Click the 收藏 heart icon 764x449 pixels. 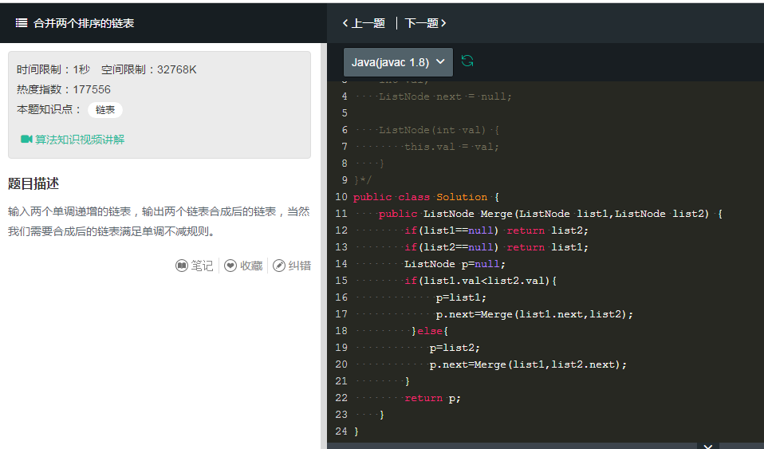[230, 266]
